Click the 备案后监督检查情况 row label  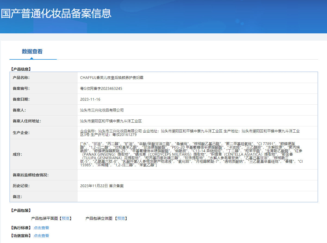30,175
